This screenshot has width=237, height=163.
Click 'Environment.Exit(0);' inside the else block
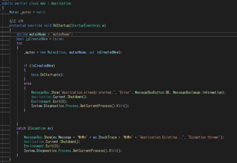point(49,101)
